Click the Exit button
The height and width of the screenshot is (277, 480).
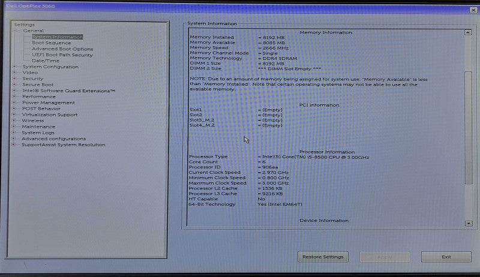point(446,257)
